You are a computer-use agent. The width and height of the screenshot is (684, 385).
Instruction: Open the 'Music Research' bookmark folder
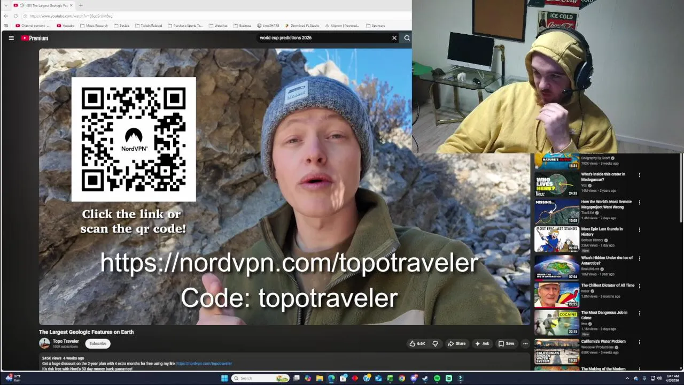[94, 26]
